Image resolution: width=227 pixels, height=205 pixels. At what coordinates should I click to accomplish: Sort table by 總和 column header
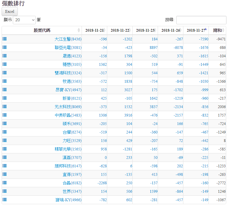[x=217, y=30]
